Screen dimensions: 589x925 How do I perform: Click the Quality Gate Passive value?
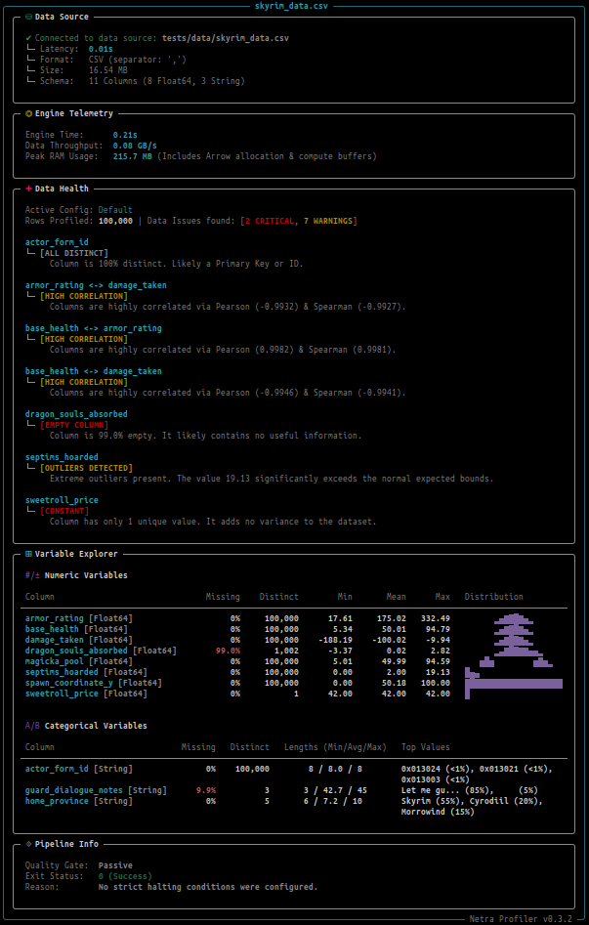click(115, 864)
